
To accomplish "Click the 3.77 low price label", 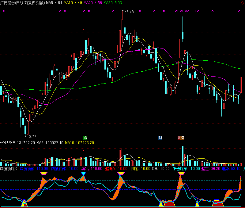I will [x=33, y=137].
